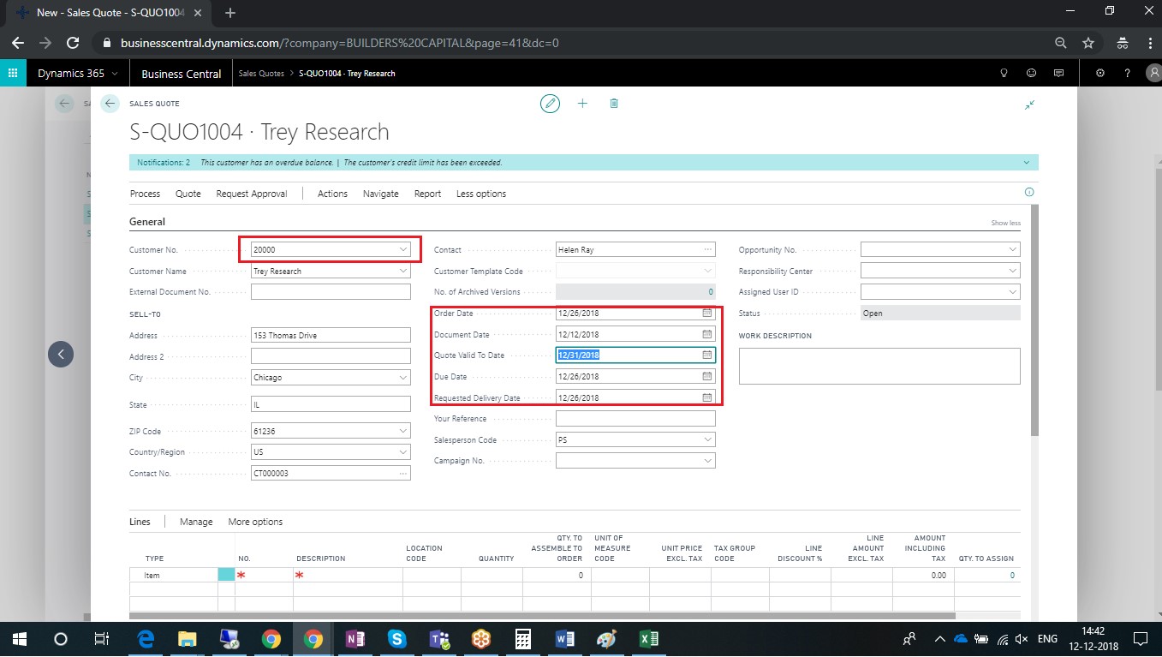The height and width of the screenshot is (657, 1162).
Task: Expand the notifications bar chevron
Action: point(1026,162)
